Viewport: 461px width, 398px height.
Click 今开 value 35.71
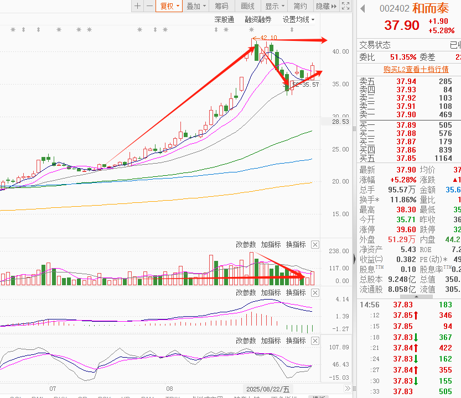point(406,219)
